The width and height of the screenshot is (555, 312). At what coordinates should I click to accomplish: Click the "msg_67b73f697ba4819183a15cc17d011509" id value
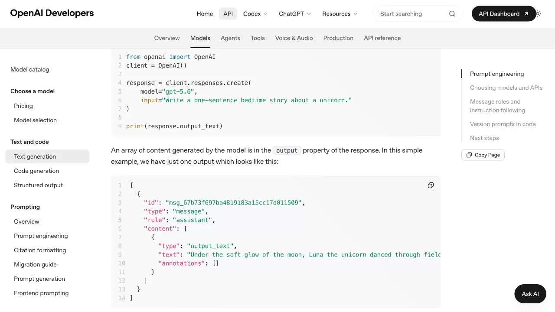pos(233,202)
